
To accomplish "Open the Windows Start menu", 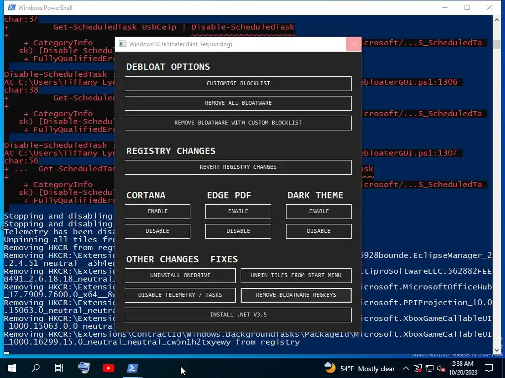I will (x=12, y=368).
